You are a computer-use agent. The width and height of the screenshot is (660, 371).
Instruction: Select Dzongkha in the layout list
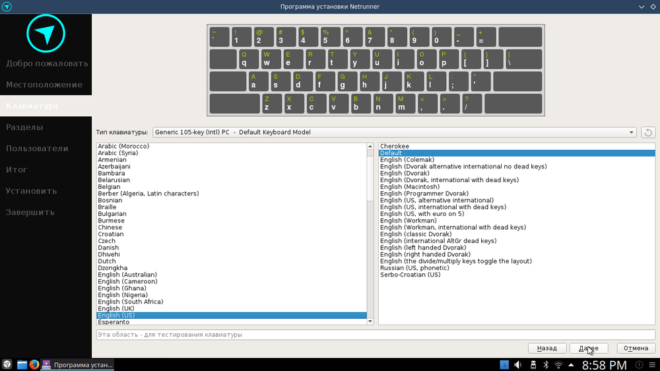(232, 268)
